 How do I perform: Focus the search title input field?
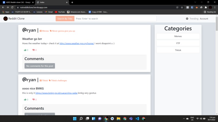[115, 19]
